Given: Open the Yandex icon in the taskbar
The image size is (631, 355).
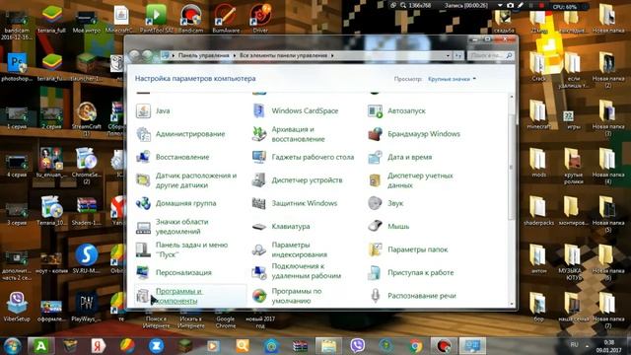Looking at the screenshot, I should [98, 346].
